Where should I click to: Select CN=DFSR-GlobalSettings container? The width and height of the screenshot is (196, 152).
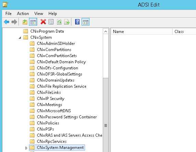(x=60, y=74)
